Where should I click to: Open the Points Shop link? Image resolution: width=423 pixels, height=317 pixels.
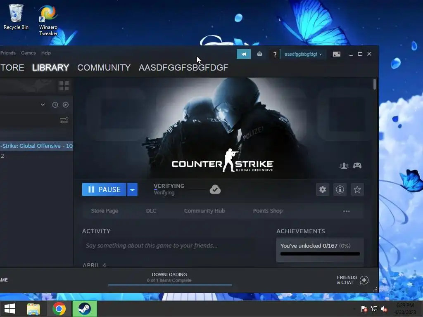tap(268, 211)
